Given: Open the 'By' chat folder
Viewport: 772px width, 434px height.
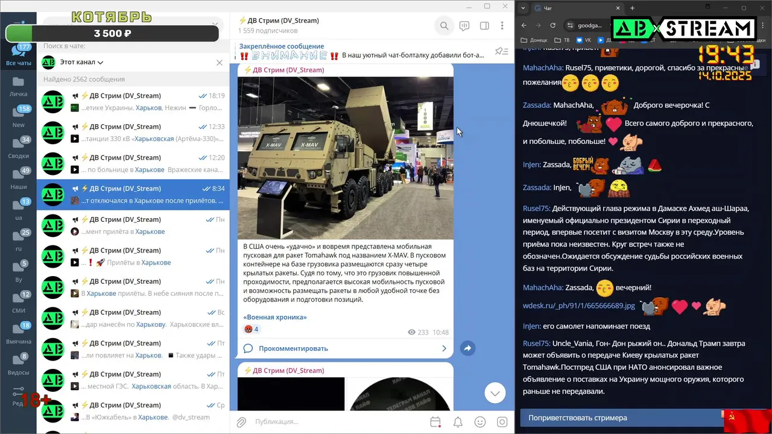Looking at the screenshot, I should click(x=19, y=271).
